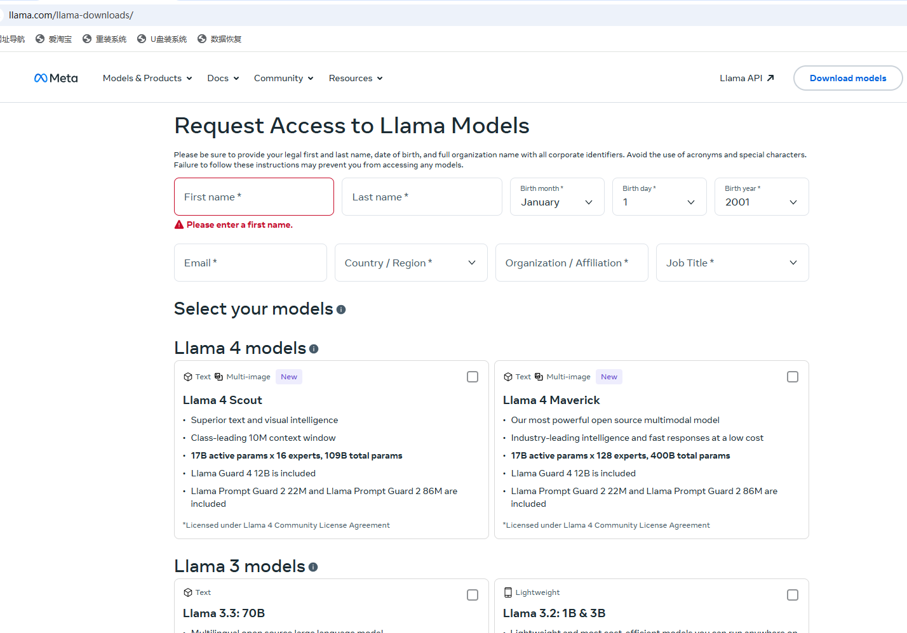Click the external-link arrow beside Llama API
Image resolution: width=907 pixels, height=633 pixels.
click(770, 77)
